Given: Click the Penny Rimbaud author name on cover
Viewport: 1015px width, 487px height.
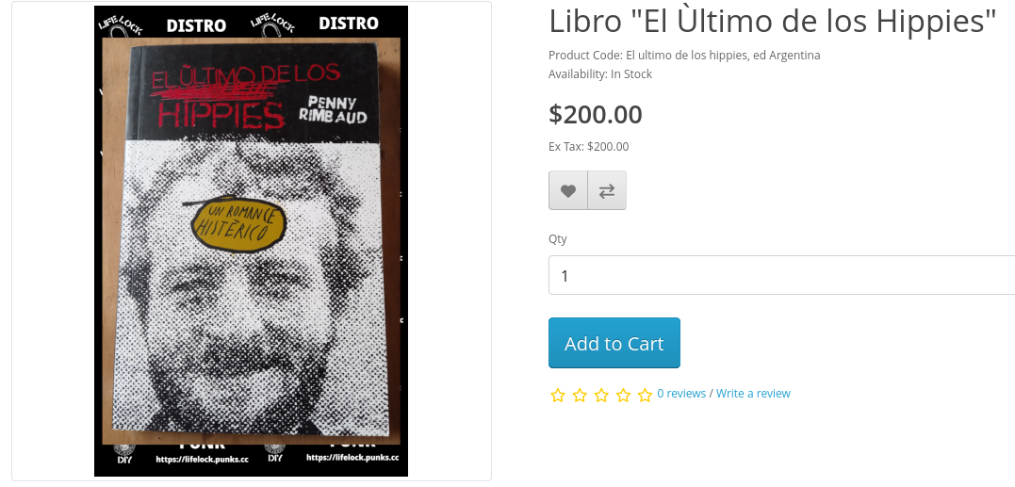Looking at the screenshot, I should point(332,109).
